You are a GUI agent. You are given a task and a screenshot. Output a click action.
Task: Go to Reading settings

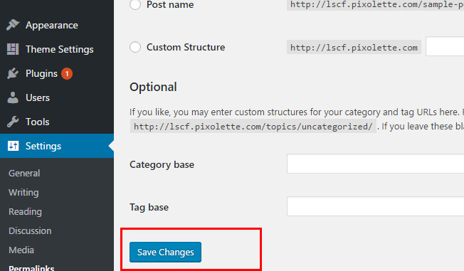[25, 211]
